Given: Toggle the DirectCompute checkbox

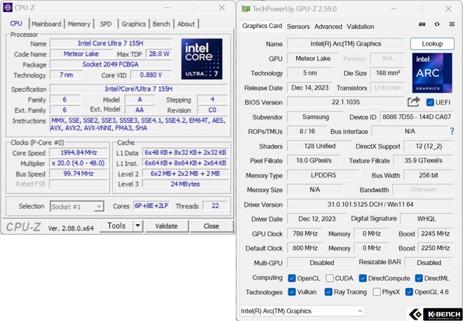Looking at the screenshot, I should pos(363,278).
